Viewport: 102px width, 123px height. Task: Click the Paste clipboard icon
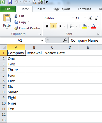7,18
